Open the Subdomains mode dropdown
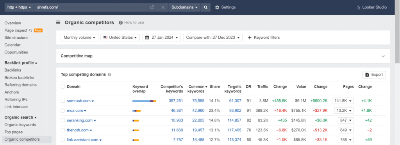The image size is (400, 145). coord(185,7)
